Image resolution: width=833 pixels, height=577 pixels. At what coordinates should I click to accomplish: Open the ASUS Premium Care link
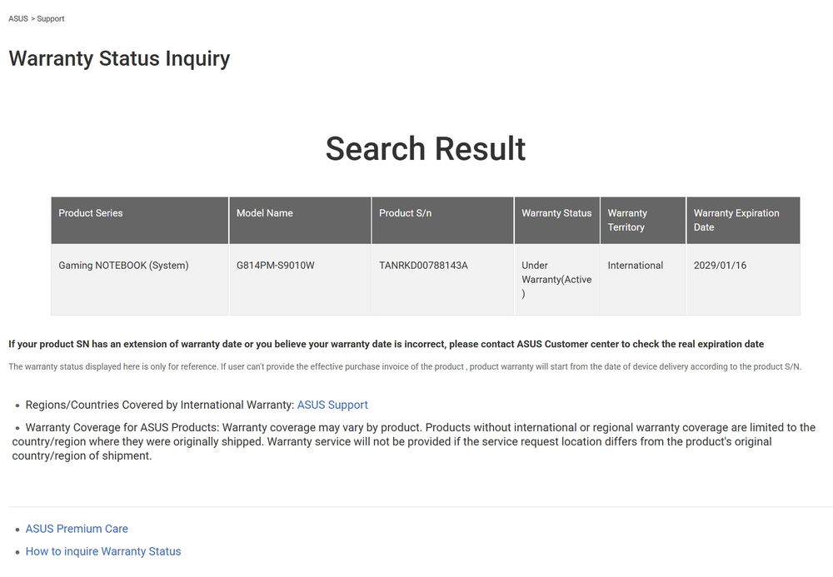(77, 529)
